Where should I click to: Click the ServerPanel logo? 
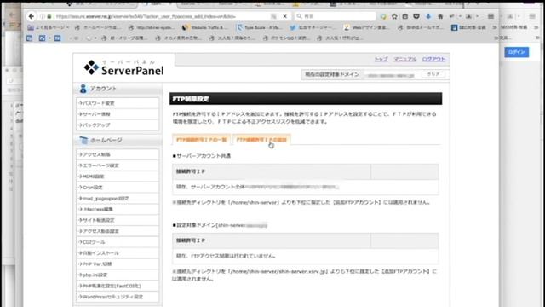click(123, 67)
